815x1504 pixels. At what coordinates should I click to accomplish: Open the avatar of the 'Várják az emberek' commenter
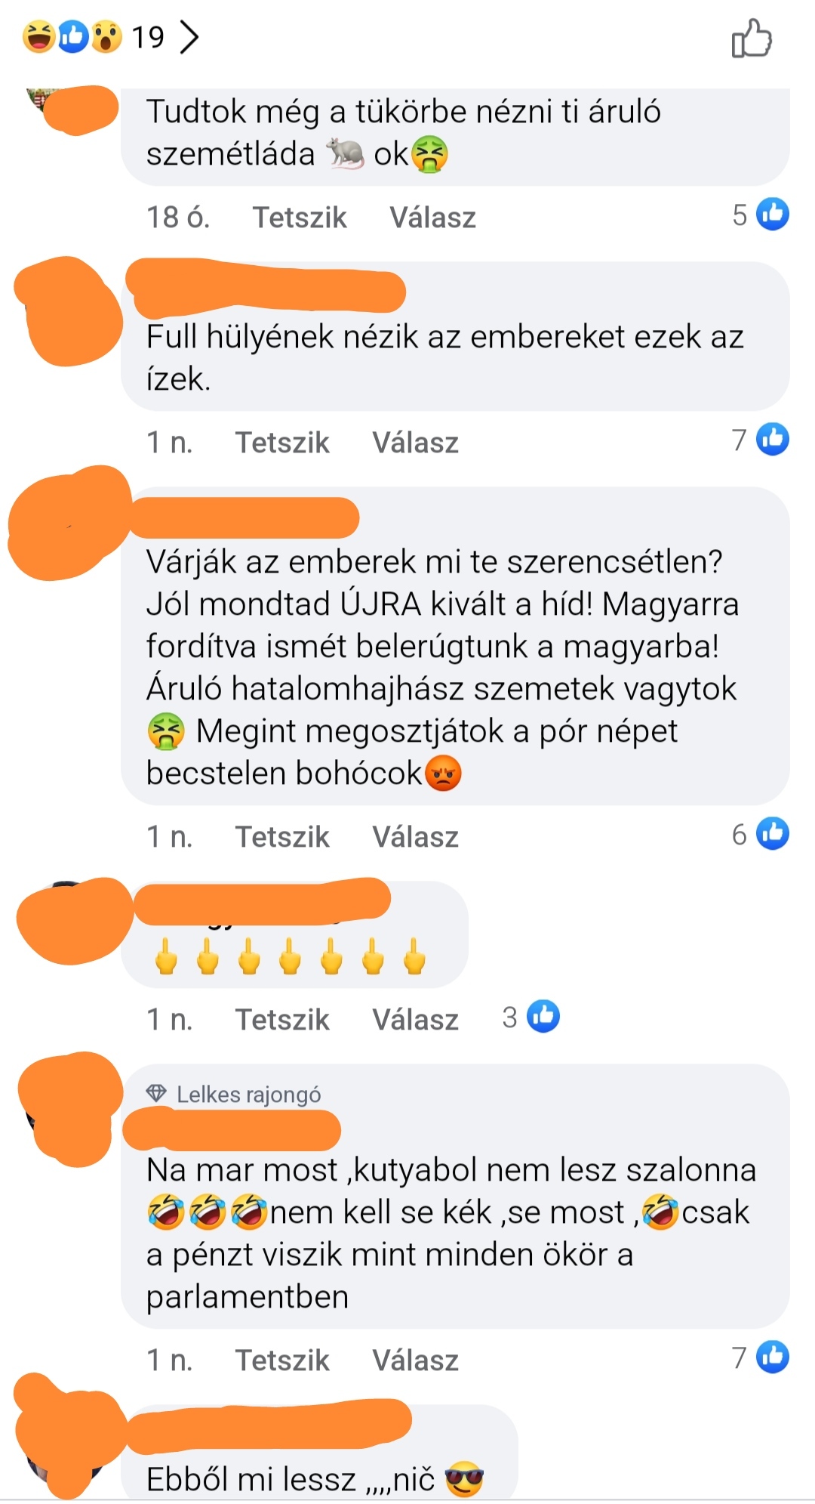pos(69,523)
